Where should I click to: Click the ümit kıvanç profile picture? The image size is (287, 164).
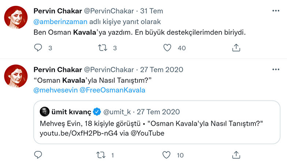click(44, 111)
